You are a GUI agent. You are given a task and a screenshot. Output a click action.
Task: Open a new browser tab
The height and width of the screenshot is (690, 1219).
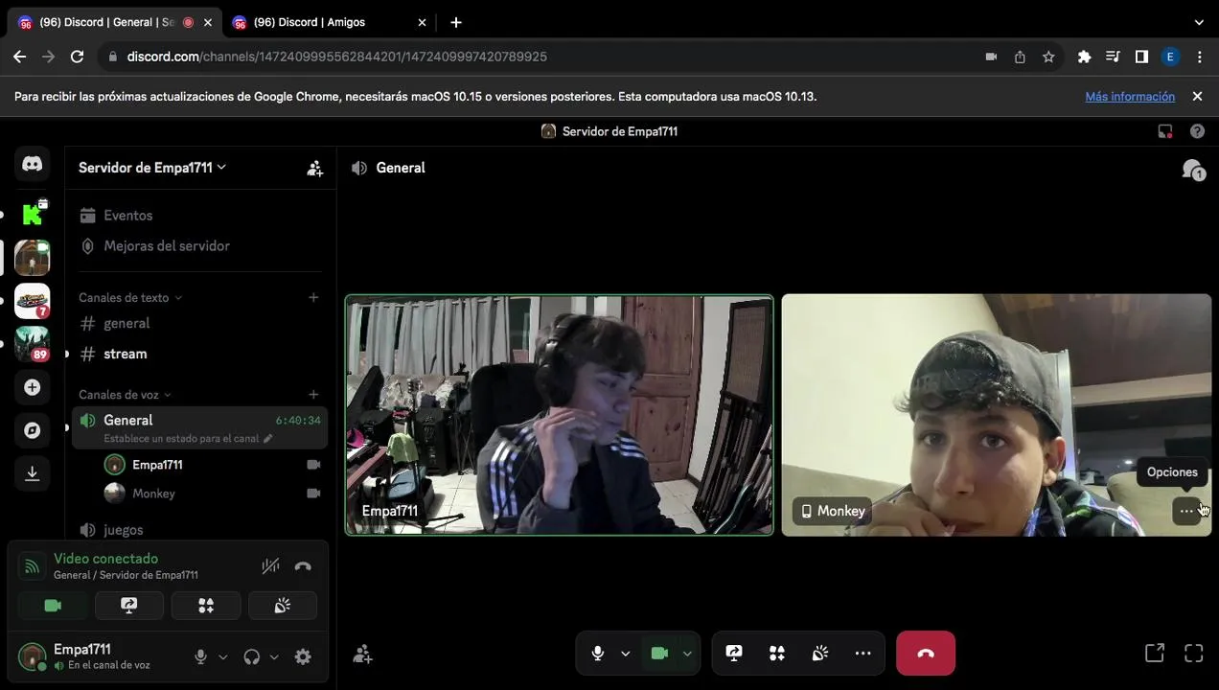pyautogui.click(x=456, y=22)
